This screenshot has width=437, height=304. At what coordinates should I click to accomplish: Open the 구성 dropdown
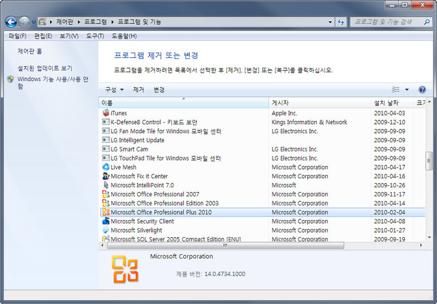coord(114,89)
